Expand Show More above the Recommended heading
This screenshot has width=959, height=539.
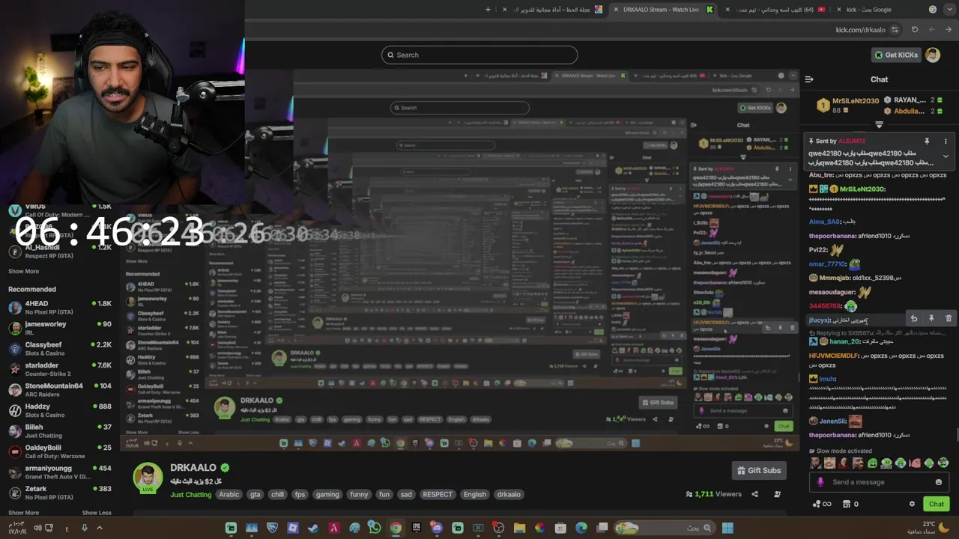pyautogui.click(x=24, y=272)
